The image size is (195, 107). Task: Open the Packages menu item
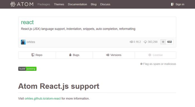click(44, 4)
